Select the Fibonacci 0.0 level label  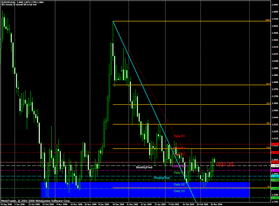tap(269, 187)
